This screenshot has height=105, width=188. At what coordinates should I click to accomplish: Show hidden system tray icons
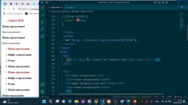[142, 101]
